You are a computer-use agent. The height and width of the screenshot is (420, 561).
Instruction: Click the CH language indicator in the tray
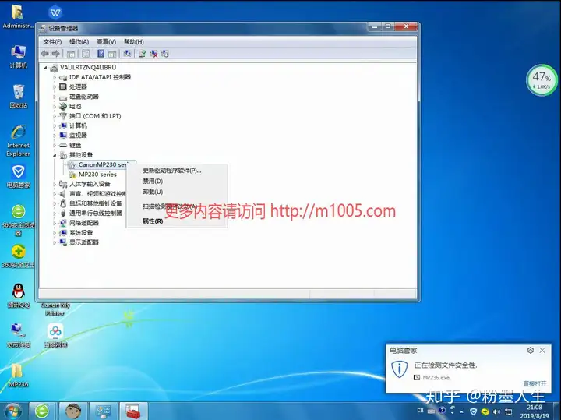point(420,411)
